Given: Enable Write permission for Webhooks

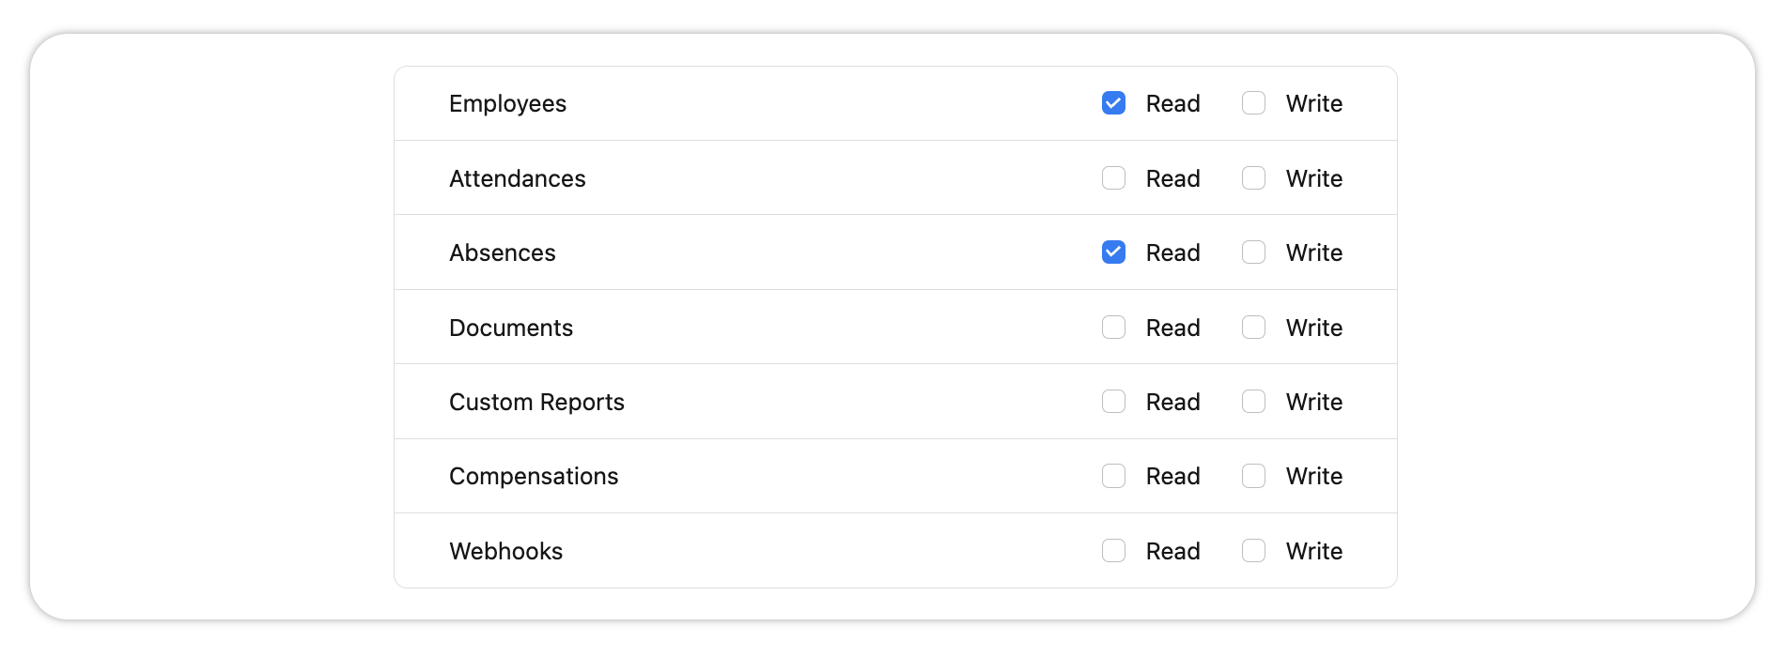Looking at the screenshot, I should point(1253,551).
